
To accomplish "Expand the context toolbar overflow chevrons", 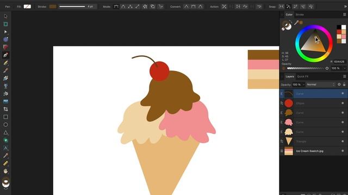I will tap(345, 6).
